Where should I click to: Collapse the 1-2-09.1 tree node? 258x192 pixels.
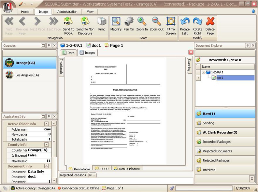click(x=203, y=72)
